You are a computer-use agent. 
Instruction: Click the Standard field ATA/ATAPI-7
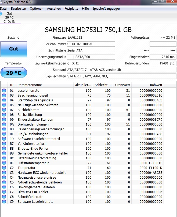pos(122,70)
